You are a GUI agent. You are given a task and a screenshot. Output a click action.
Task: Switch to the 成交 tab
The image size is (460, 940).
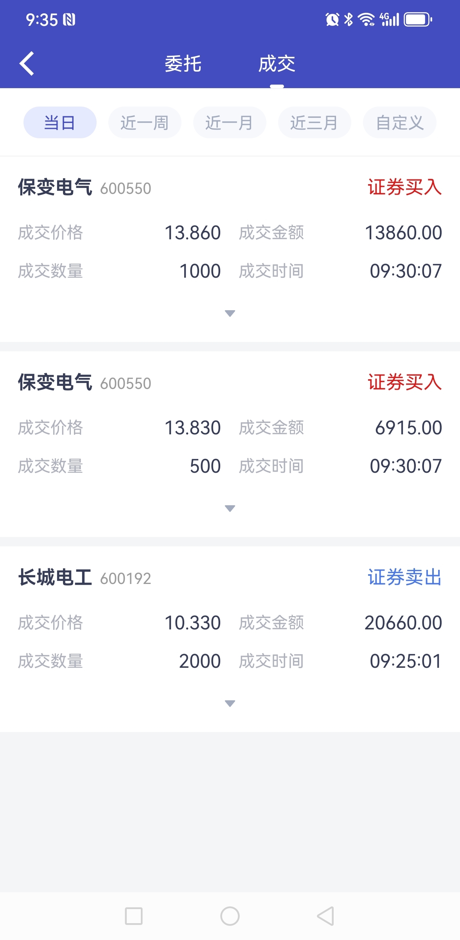[277, 64]
